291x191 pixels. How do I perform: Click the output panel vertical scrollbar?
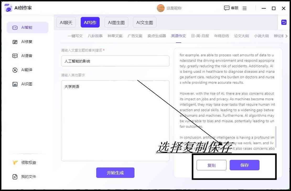pos(276,137)
